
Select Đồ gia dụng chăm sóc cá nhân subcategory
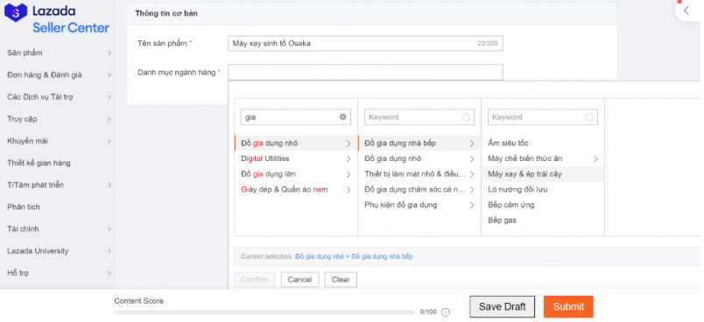coord(419,189)
